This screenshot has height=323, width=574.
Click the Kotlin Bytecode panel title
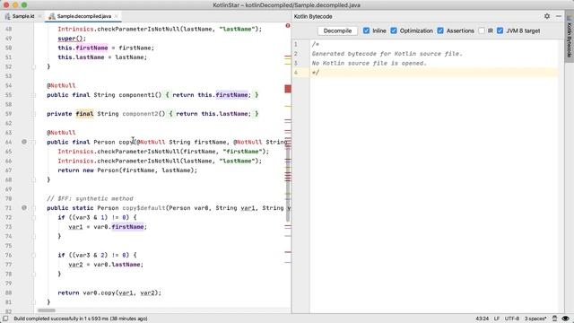[x=313, y=16]
